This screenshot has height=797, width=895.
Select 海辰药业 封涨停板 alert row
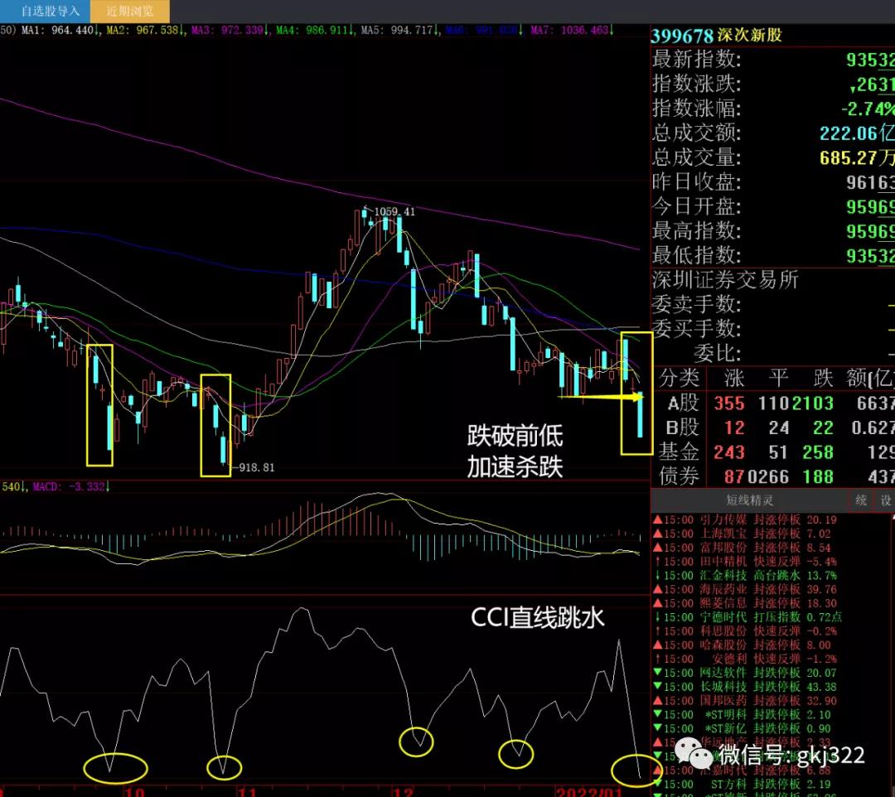744,589
